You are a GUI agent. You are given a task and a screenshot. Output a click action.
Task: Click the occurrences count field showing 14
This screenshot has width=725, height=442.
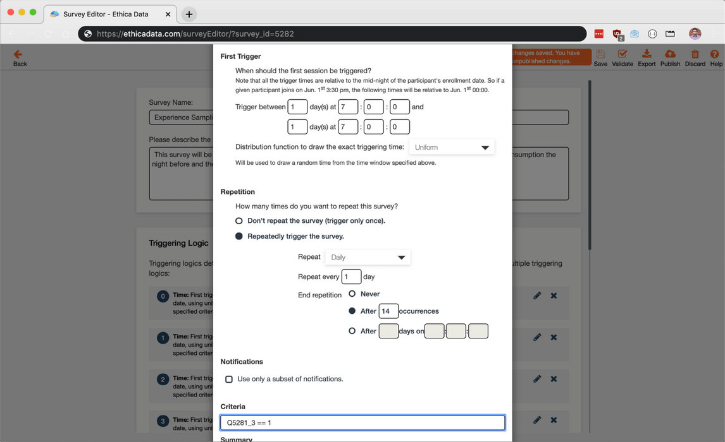click(x=388, y=311)
